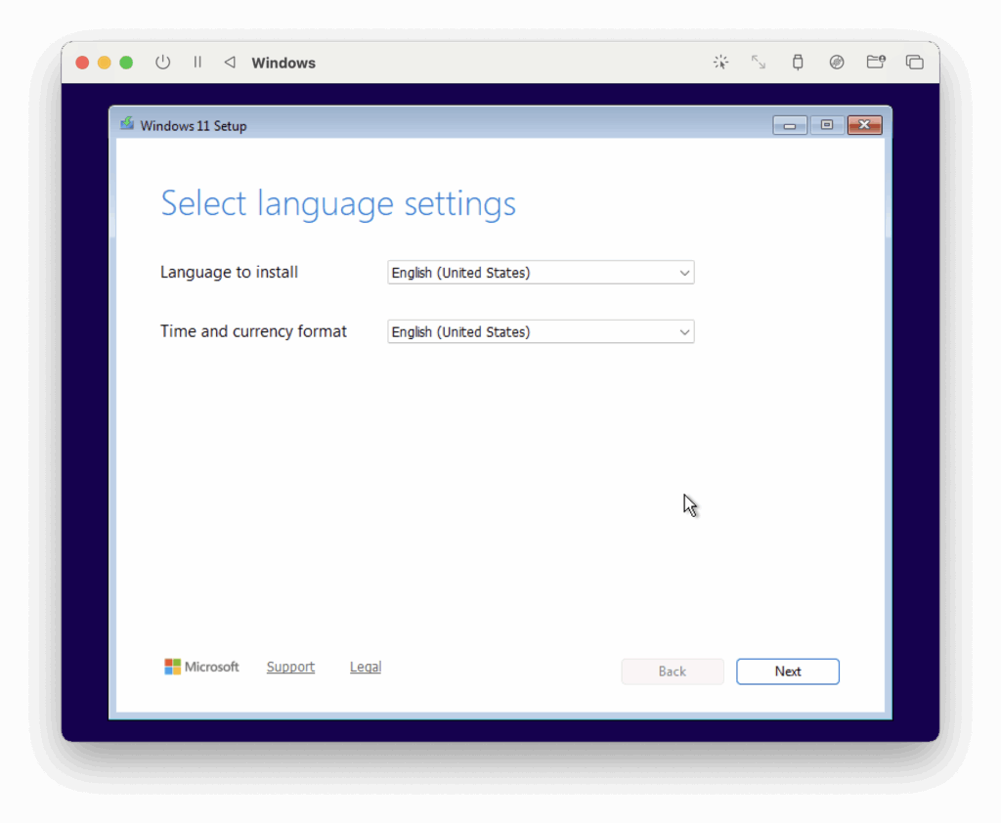
Task: Pause the virtual machine
Action: click(x=196, y=62)
